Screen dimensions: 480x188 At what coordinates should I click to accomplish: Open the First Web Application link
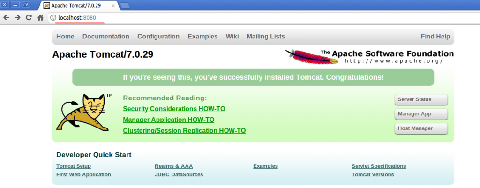click(x=83, y=174)
